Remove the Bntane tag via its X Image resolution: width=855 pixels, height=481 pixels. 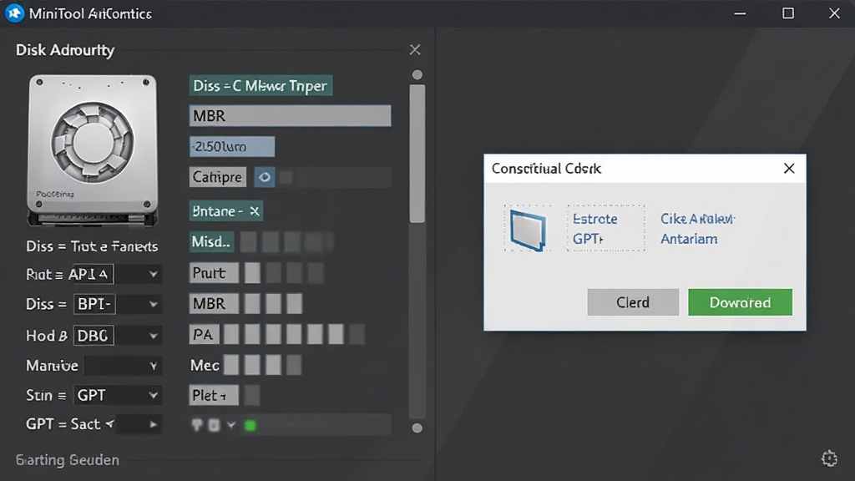point(255,211)
